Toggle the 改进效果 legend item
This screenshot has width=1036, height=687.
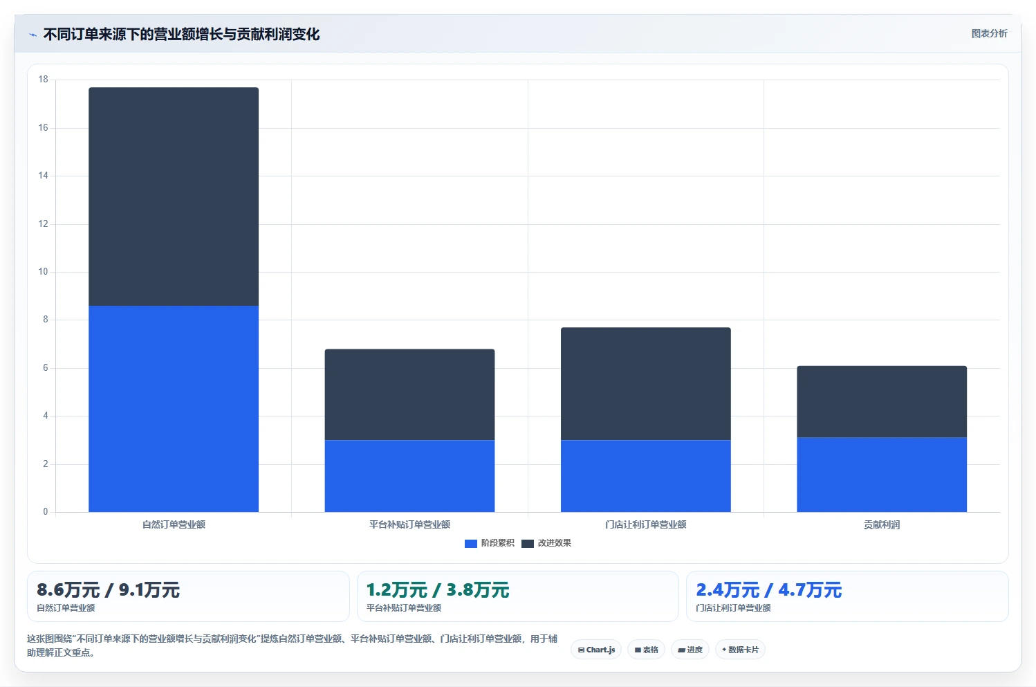(x=546, y=543)
